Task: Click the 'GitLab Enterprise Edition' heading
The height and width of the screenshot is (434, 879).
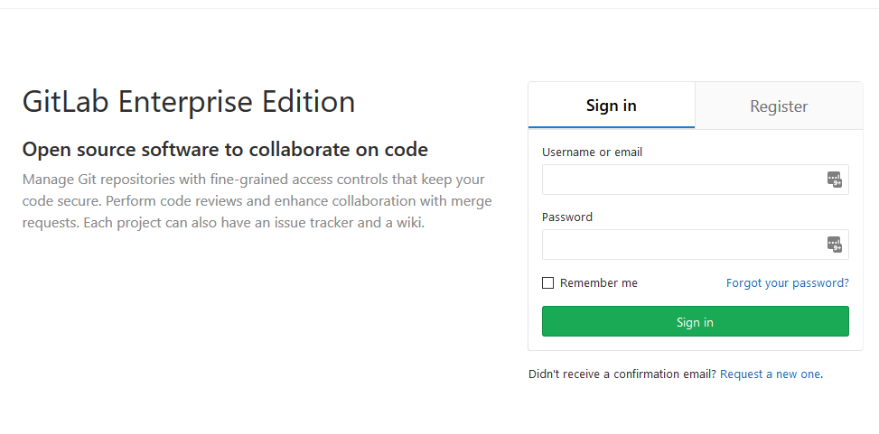Action: point(188,102)
